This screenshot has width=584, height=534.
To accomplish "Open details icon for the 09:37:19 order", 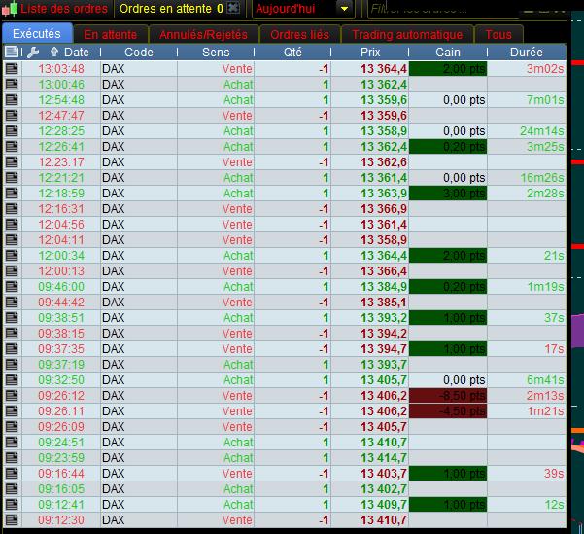I will pos(12,365).
